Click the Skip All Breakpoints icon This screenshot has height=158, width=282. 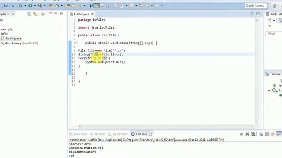(13, 6)
